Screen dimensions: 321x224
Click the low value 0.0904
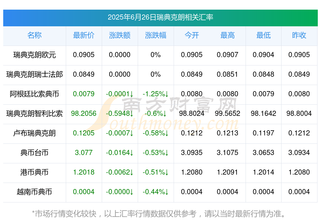tap(264, 55)
